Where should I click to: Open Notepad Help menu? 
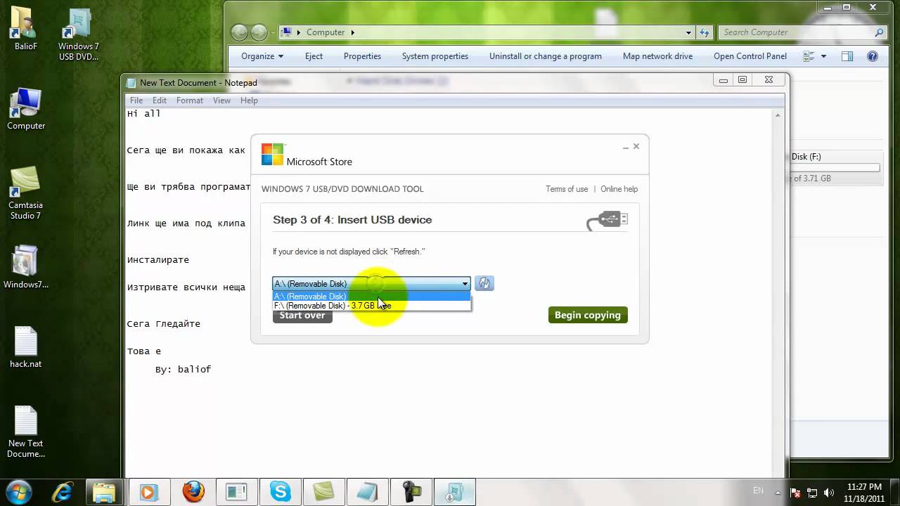pyautogui.click(x=249, y=100)
